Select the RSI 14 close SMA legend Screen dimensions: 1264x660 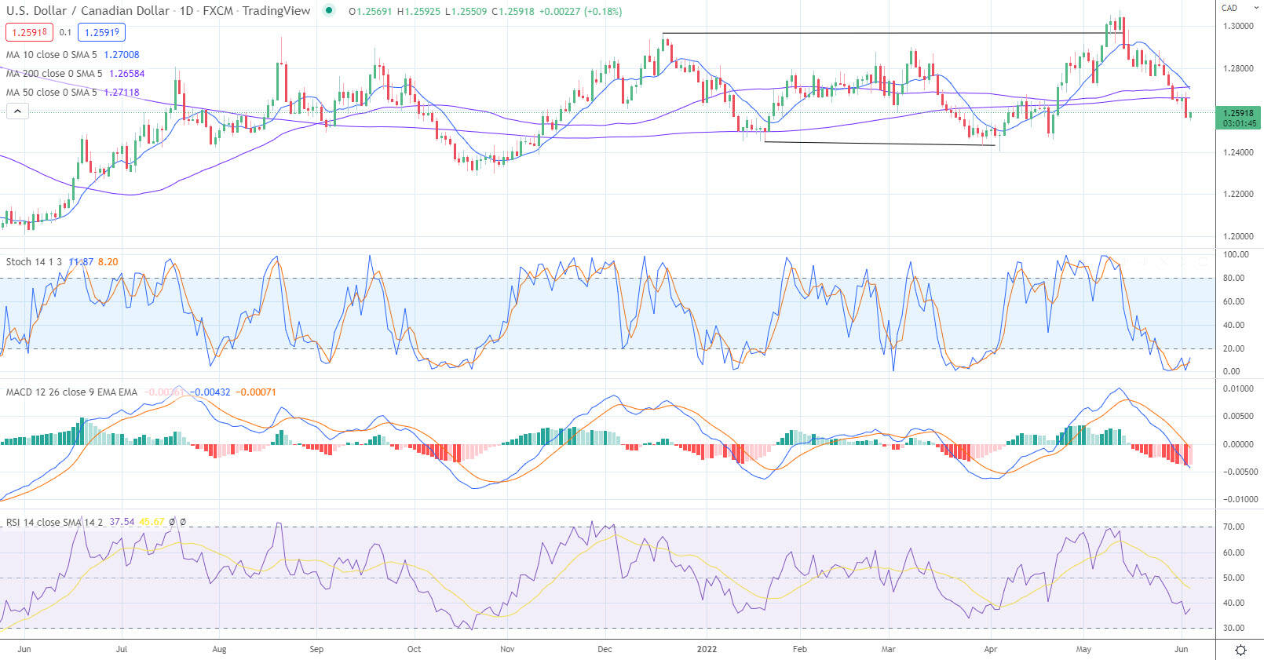(54, 523)
